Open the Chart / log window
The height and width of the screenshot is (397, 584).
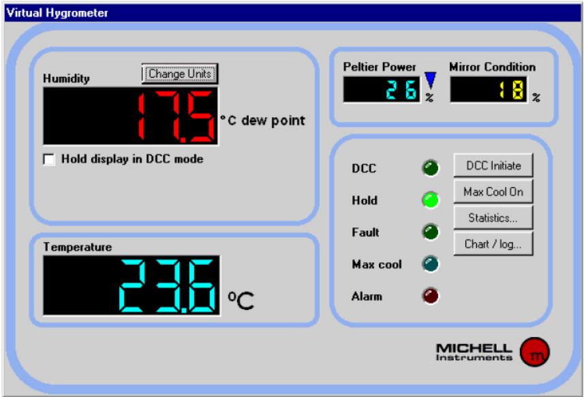493,244
